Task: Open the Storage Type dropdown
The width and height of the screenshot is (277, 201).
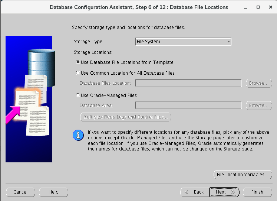Action: (183, 42)
